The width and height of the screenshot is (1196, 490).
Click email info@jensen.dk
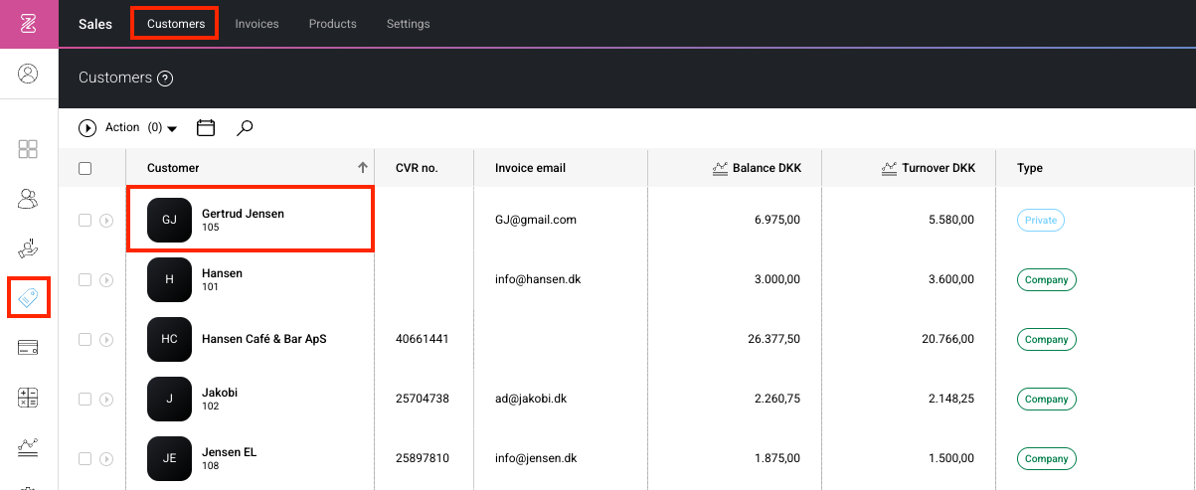(x=536, y=458)
